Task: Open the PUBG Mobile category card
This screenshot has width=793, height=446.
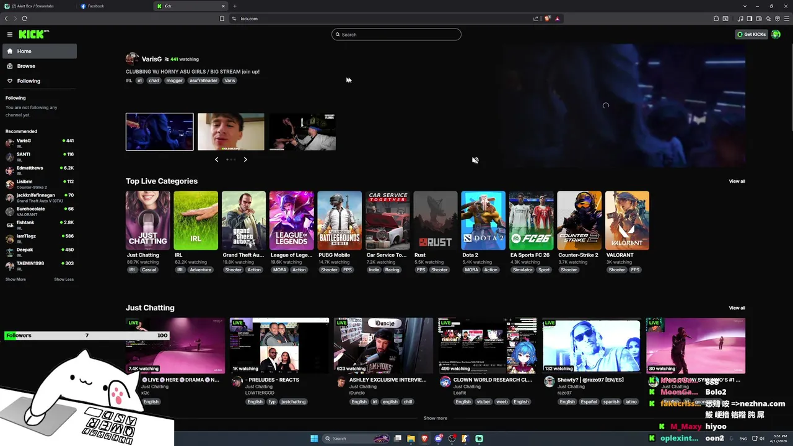Action: pos(340,221)
